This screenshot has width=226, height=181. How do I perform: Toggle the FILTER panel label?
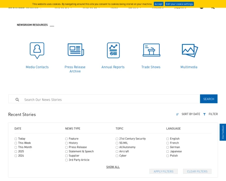click(x=213, y=114)
